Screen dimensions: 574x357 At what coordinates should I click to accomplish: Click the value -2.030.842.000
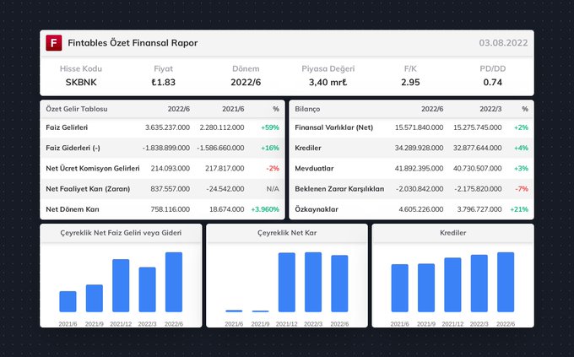420,189
